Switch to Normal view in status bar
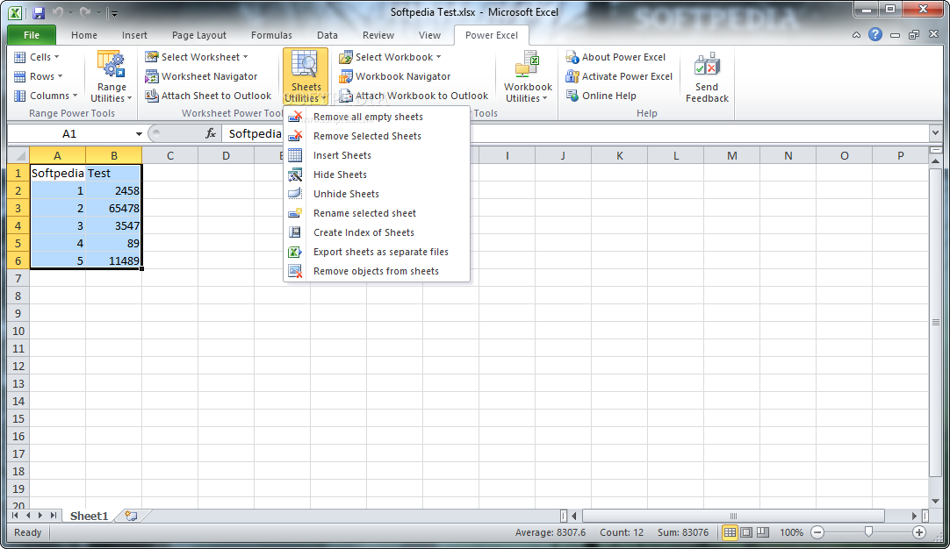Image resolution: width=950 pixels, height=549 pixels. tap(730, 532)
